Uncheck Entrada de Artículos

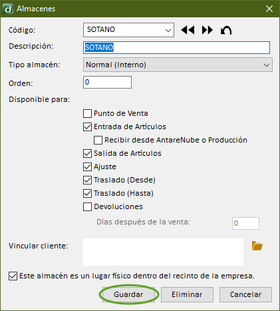pyautogui.click(x=87, y=127)
